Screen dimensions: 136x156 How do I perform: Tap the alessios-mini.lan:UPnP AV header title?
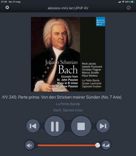pyautogui.click(x=68, y=8)
